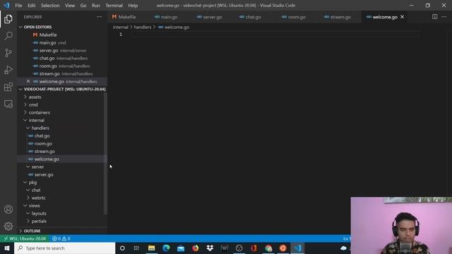Open Ubuntu app from taskbar
Image resolution: width=452 pixels, height=254 pixels.
pyautogui.click(x=282, y=248)
